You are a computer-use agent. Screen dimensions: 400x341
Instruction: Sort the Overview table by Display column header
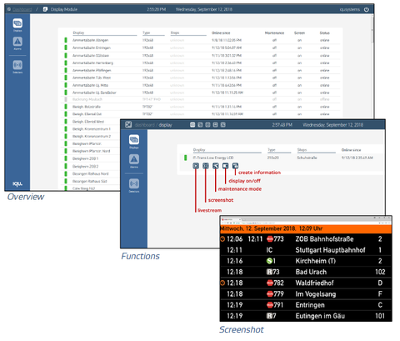pyautogui.click(x=78, y=33)
